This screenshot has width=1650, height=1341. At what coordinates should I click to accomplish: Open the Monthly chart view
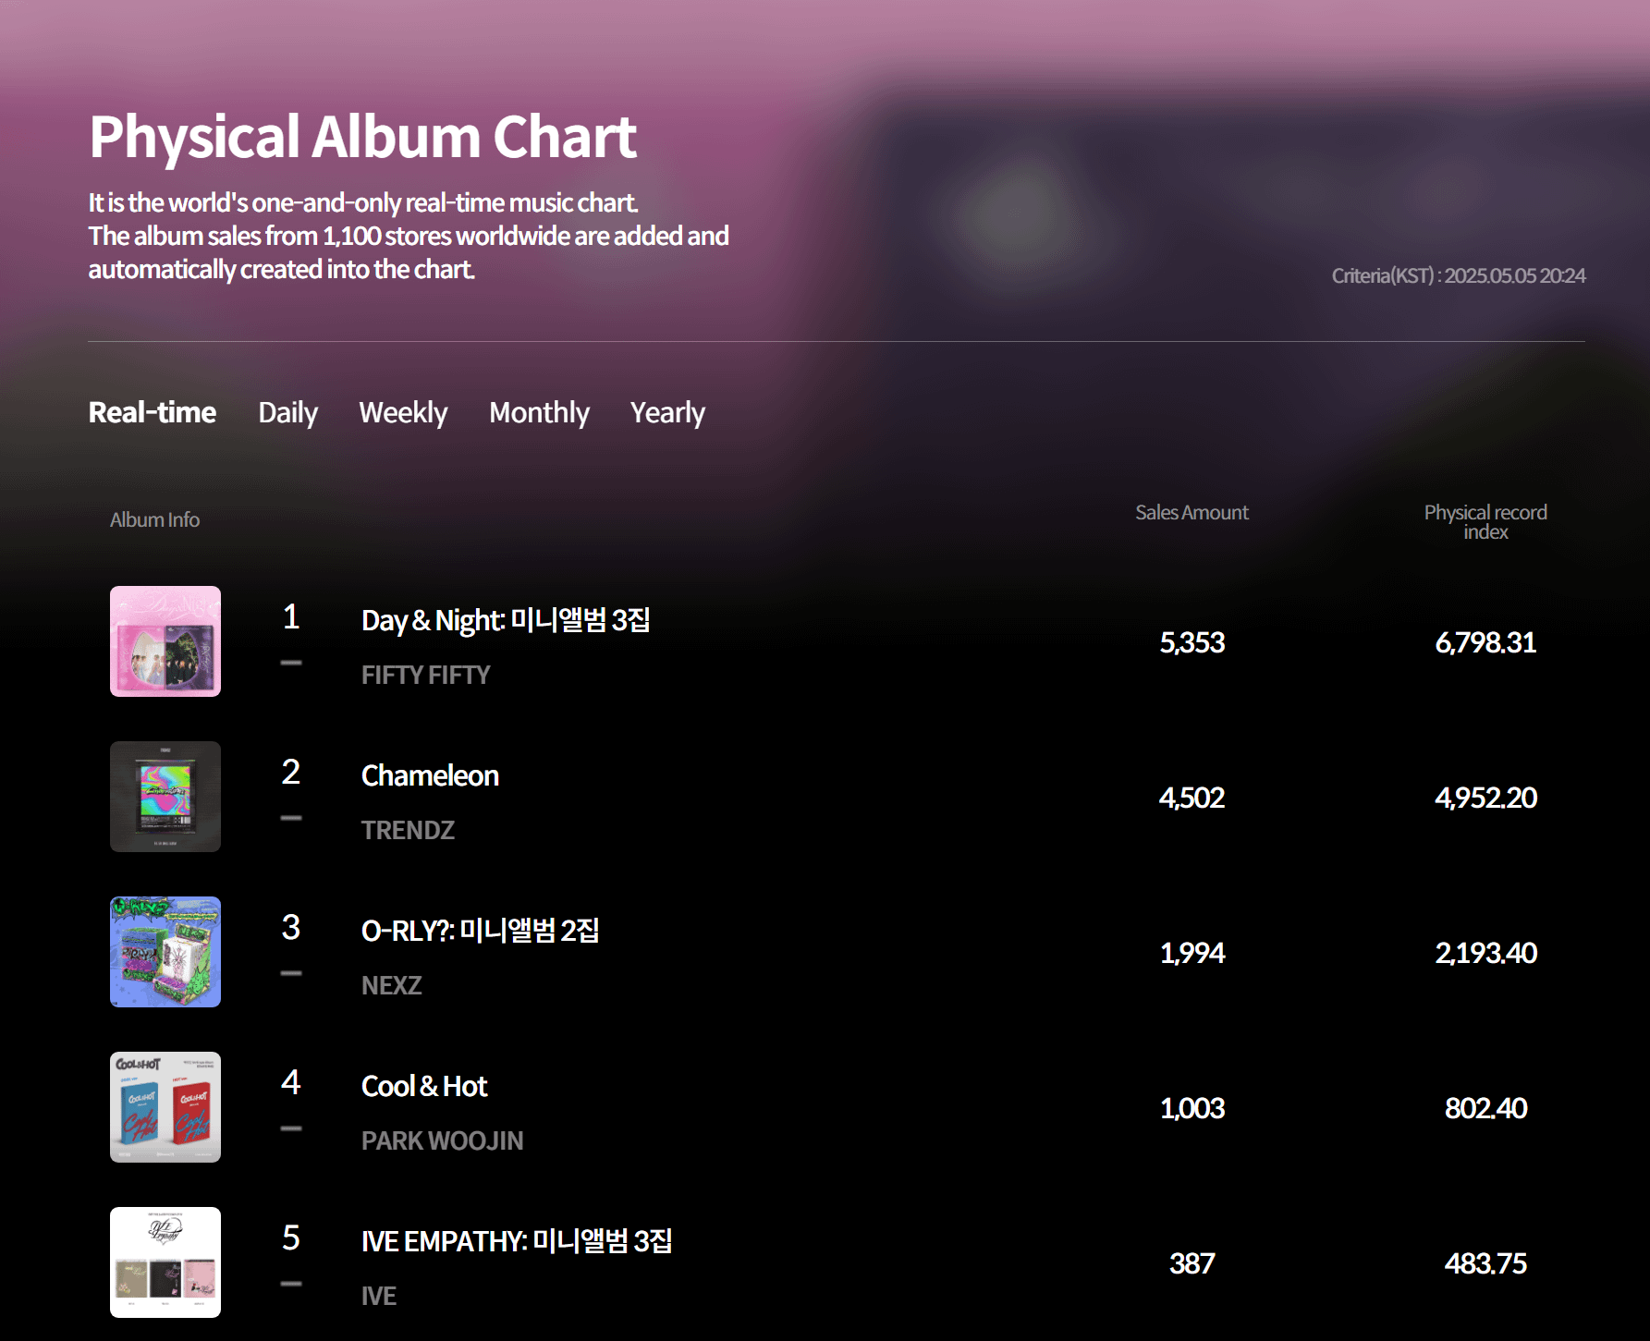point(539,413)
